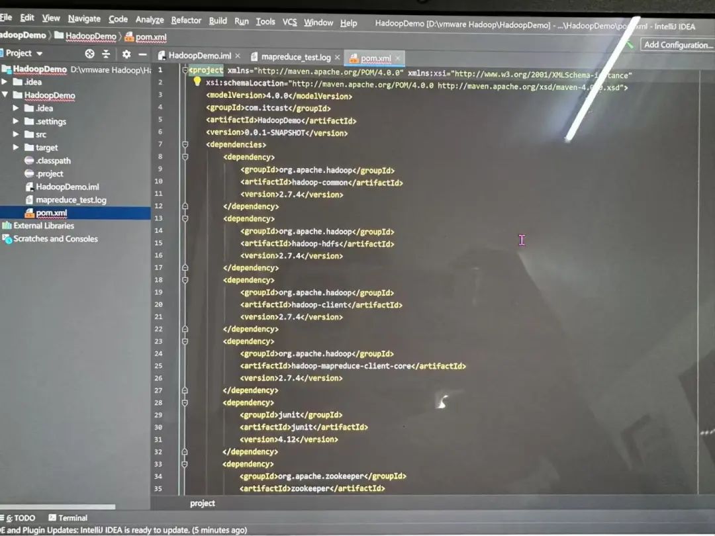Expand the target folder
The height and width of the screenshot is (536, 715).
[15, 147]
